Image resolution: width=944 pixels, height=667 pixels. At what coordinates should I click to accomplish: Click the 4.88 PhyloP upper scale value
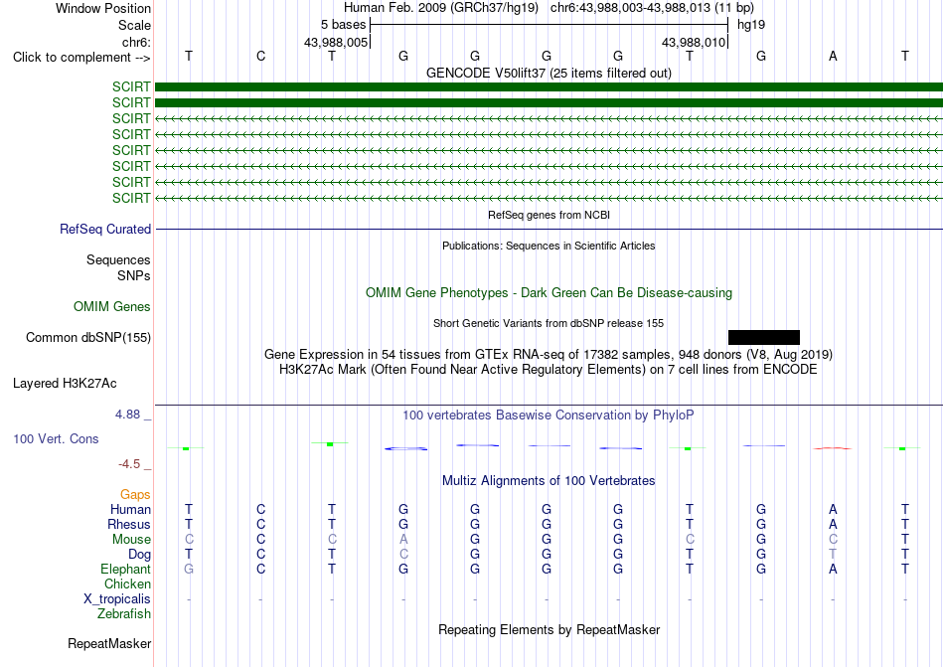[x=127, y=415]
